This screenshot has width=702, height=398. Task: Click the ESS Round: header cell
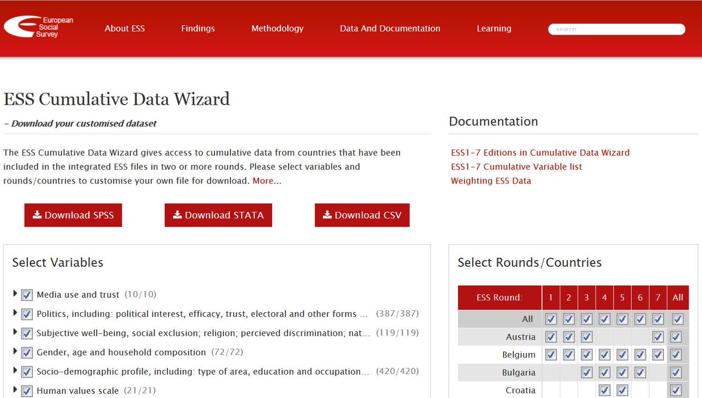click(499, 297)
